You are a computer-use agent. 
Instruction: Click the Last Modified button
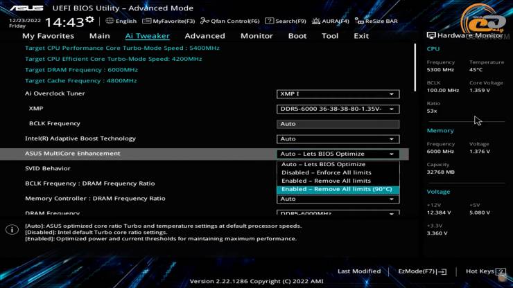pyautogui.click(x=359, y=271)
